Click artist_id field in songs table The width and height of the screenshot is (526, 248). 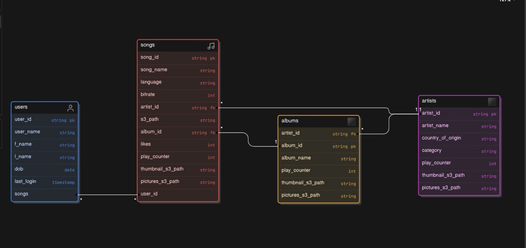(178, 108)
